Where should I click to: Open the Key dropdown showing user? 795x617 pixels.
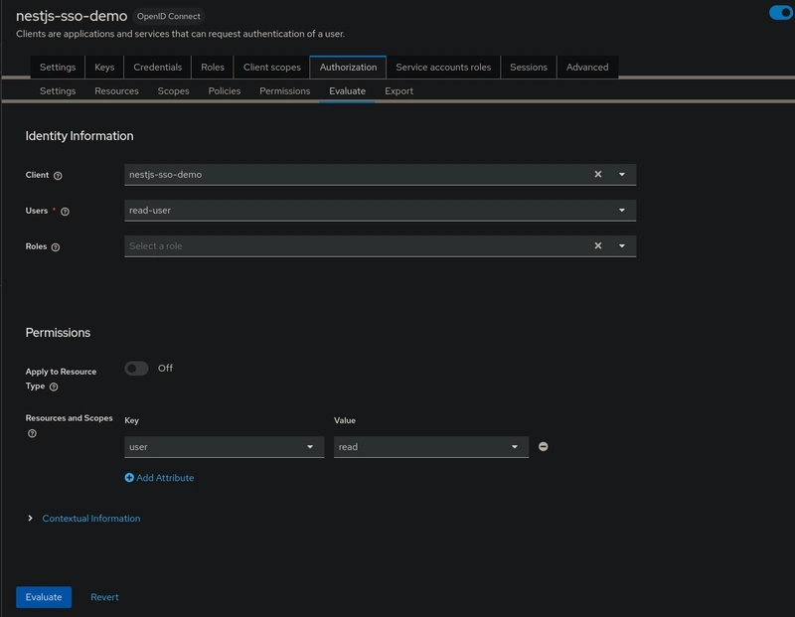[x=225, y=447]
